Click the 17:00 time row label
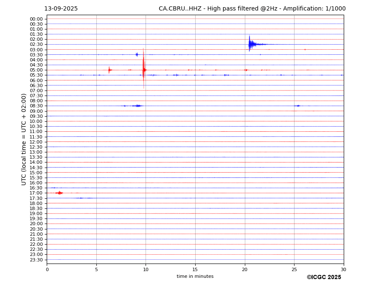This screenshot has height=293, width=390. pyautogui.click(x=36, y=193)
